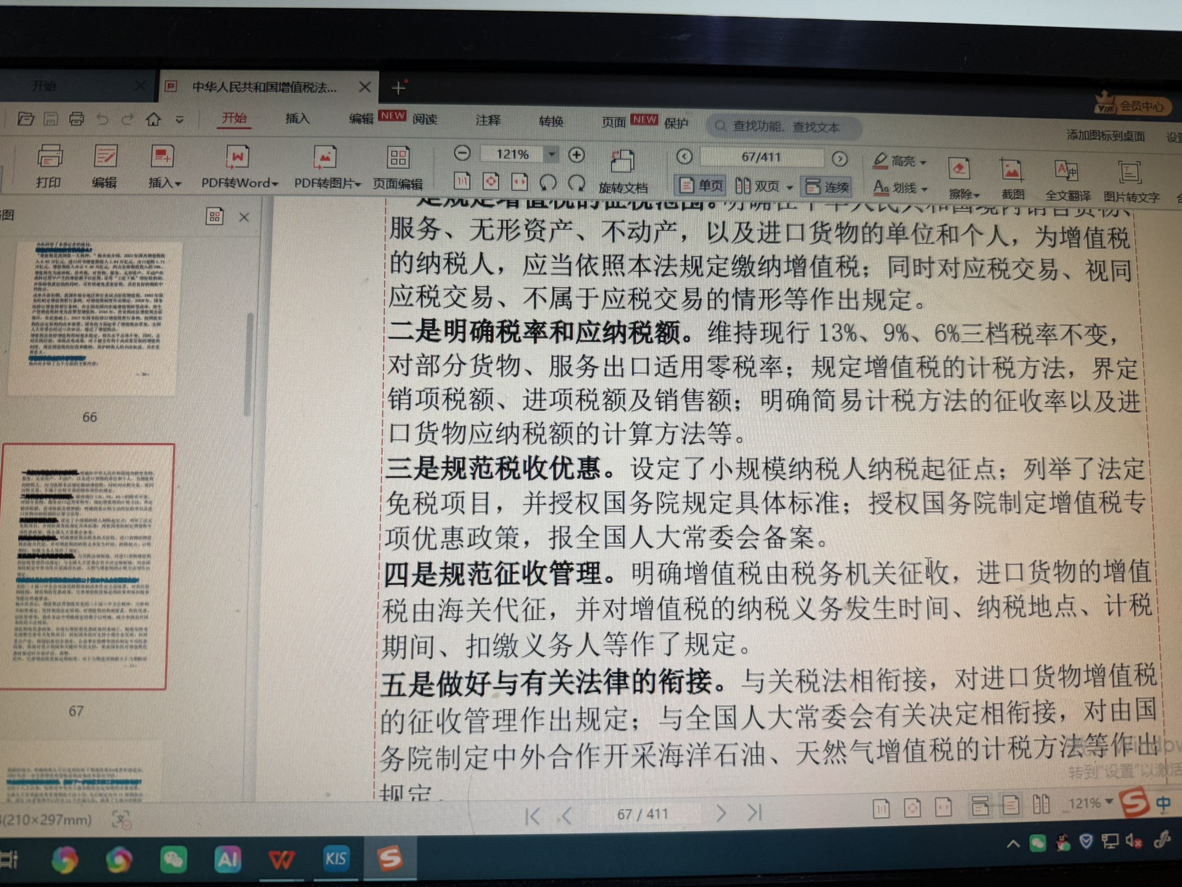The image size is (1182, 887).
Task: Switch to the 注释 ribbon tab
Action: coord(488,120)
